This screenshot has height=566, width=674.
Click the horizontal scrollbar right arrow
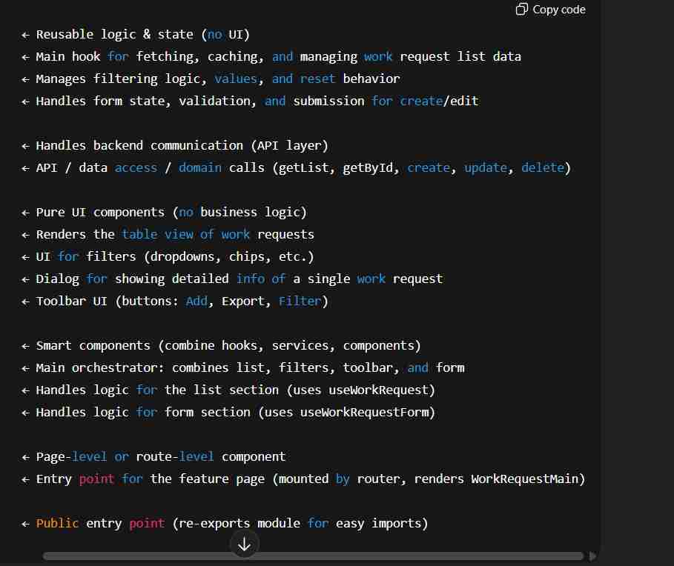[x=592, y=556]
